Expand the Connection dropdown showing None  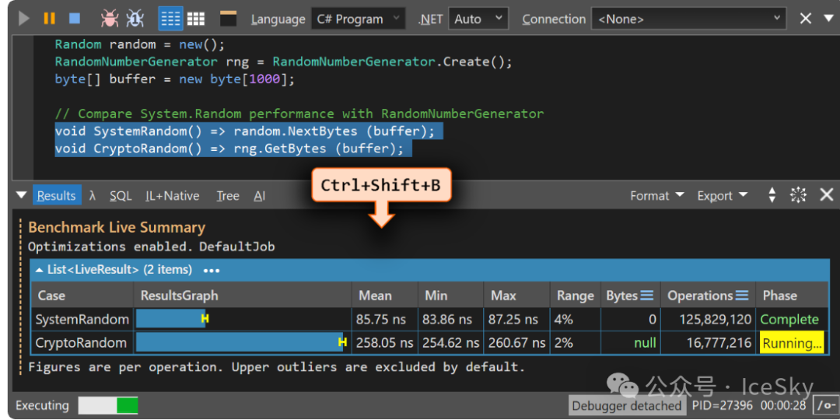click(x=689, y=19)
